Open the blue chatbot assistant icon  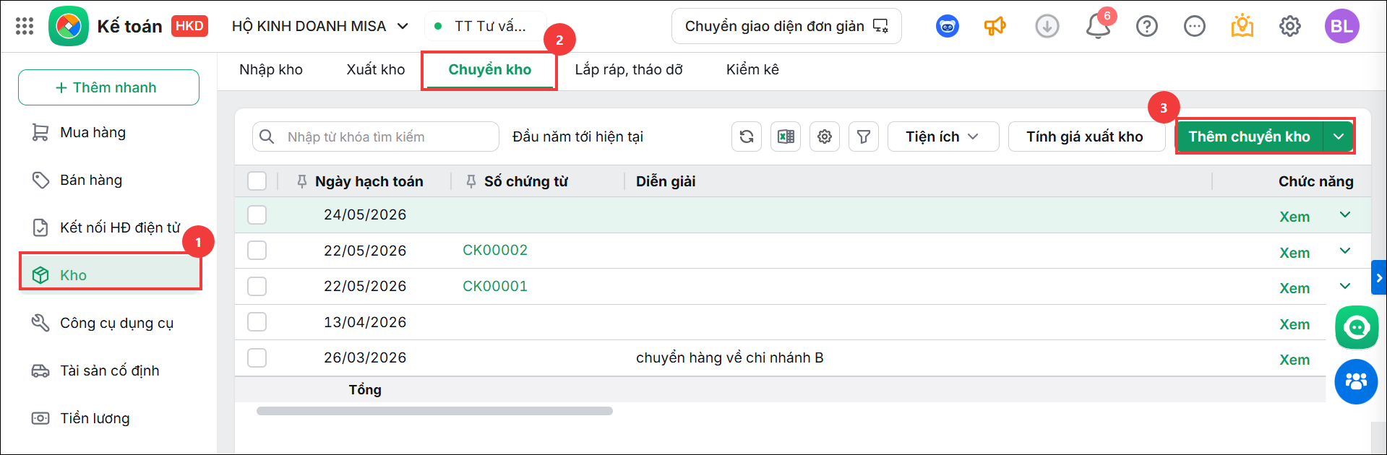coord(948,27)
